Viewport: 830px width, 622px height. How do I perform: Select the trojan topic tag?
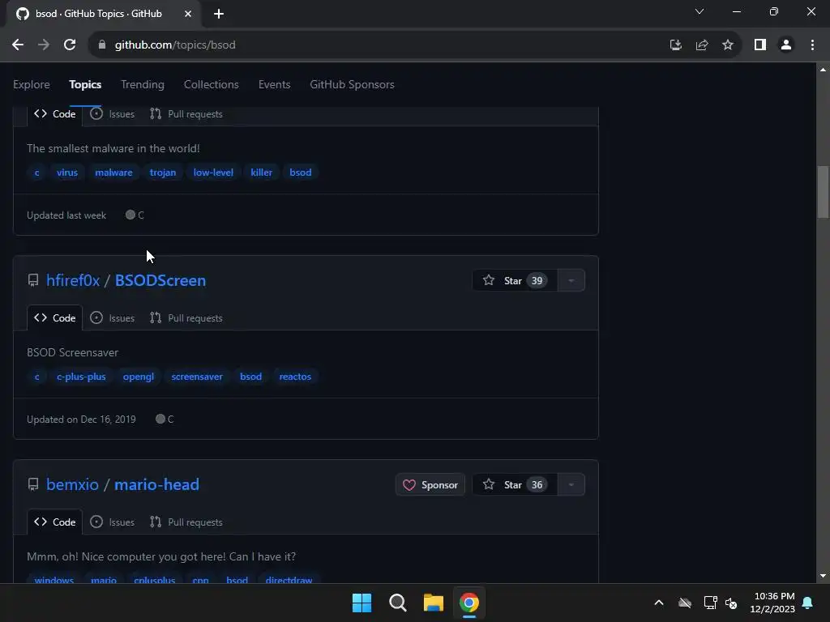click(162, 173)
